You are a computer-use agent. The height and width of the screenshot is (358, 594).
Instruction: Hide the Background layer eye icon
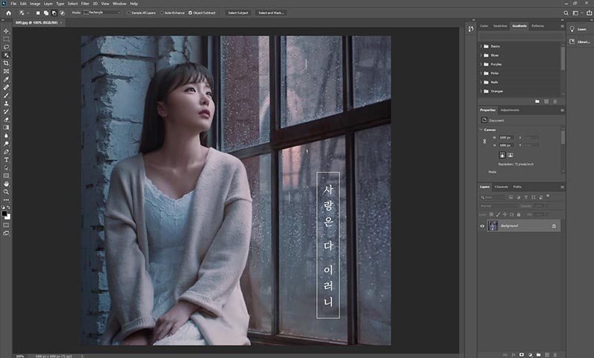(x=482, y=226)
